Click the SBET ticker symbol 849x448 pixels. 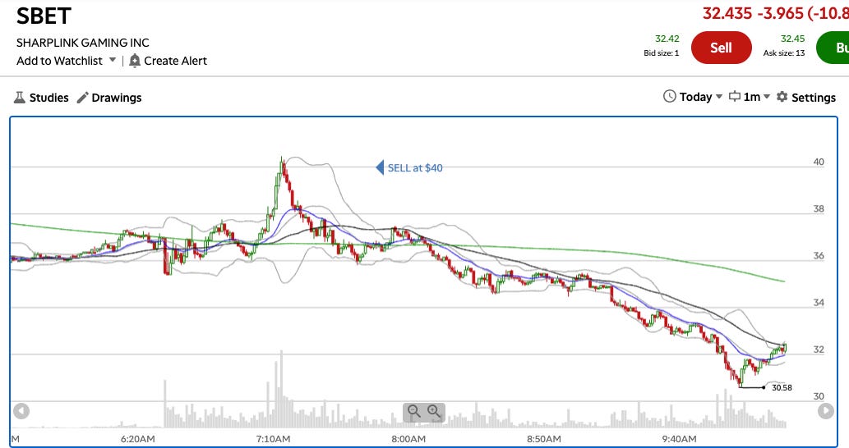click(44, 16)
